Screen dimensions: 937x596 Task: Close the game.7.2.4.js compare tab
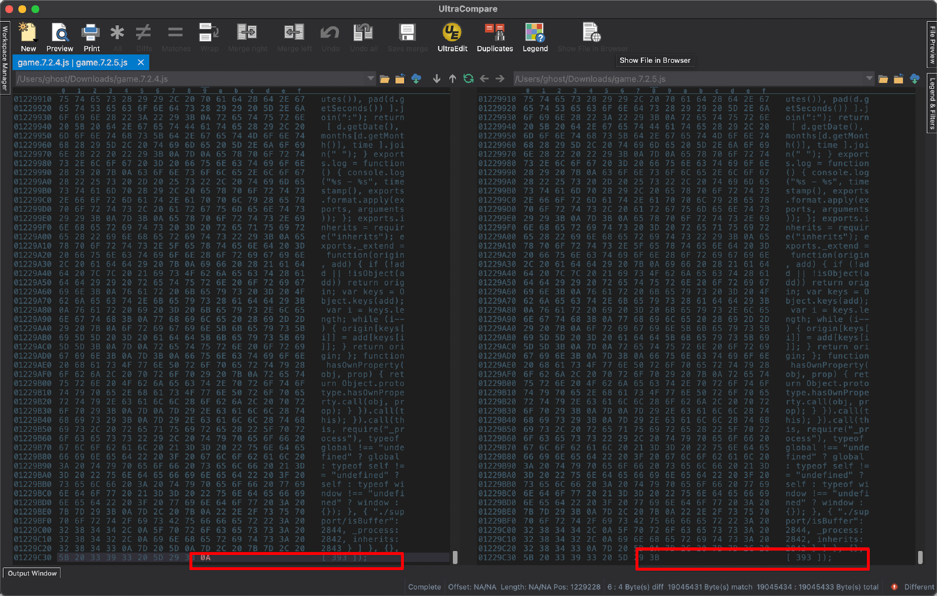point(141,62)
